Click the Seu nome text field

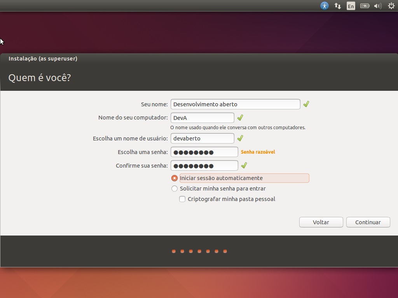tap(235, 104)
